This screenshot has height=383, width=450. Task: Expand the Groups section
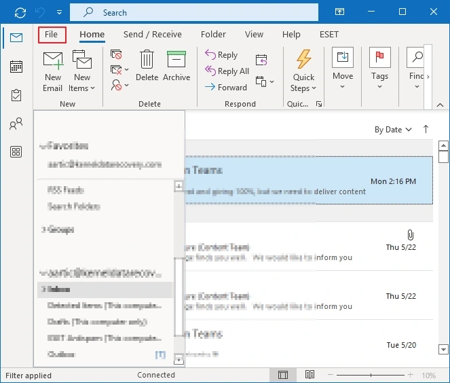43,230
